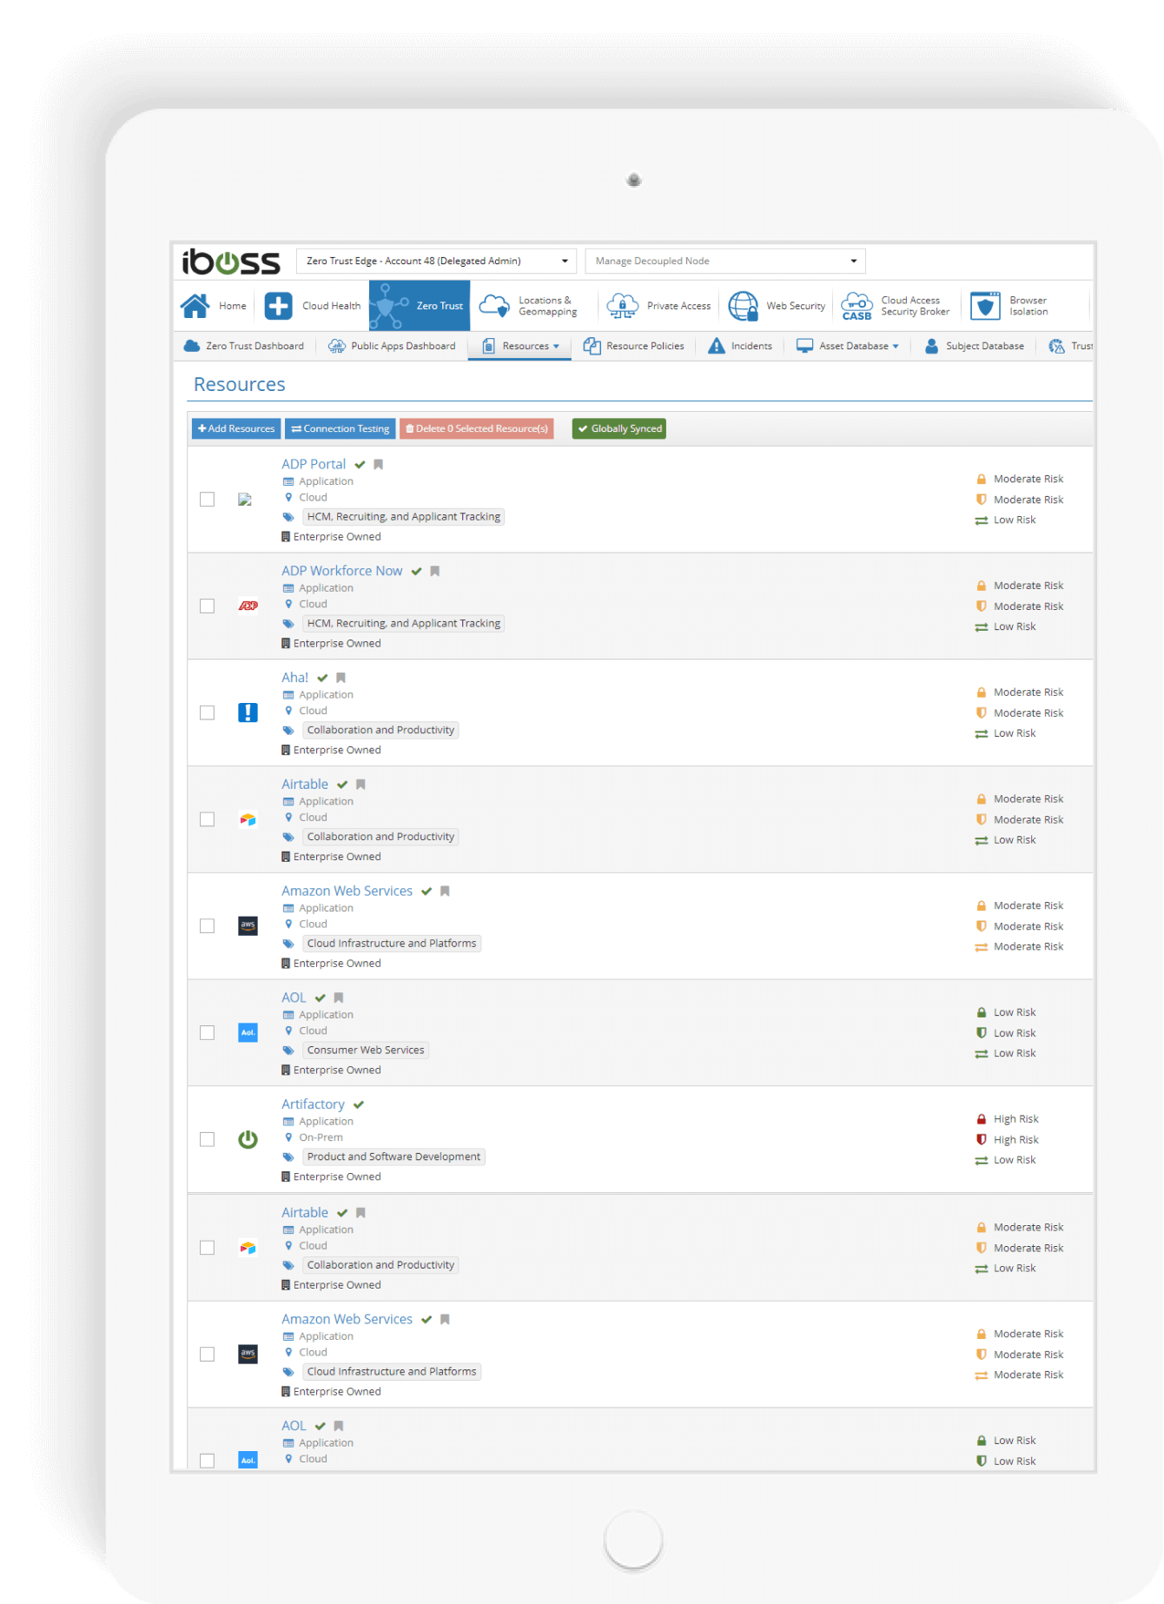
Task: Click the On-Prem location text
Action: coord(321,1137)
